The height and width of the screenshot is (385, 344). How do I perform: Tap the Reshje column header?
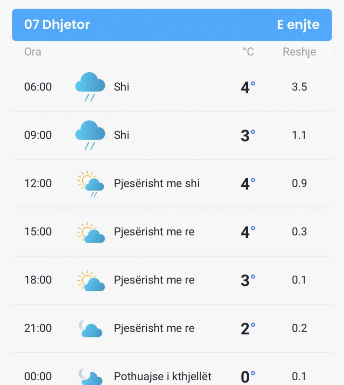(x=299, y=52)
